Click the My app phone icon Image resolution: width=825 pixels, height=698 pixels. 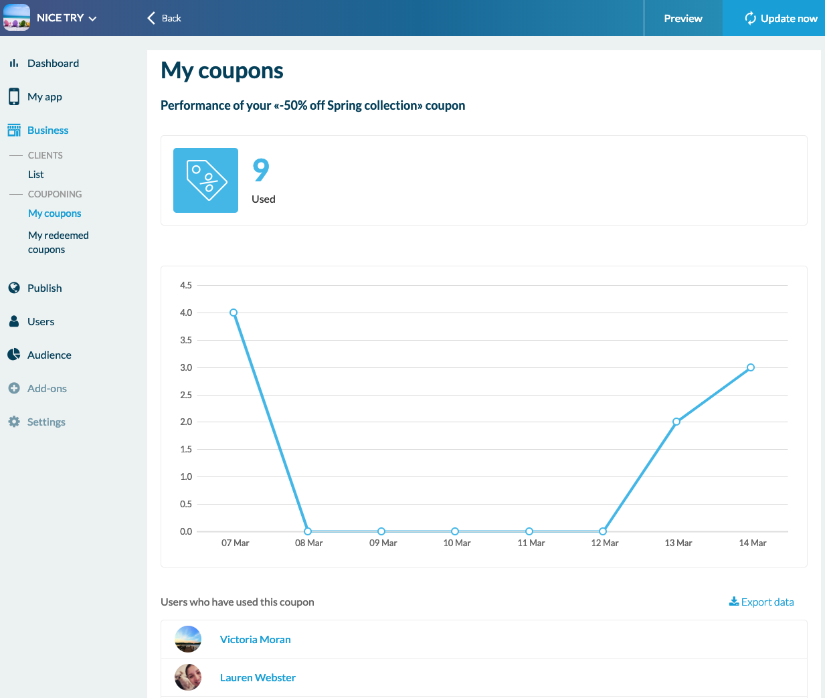(x=14, y=96)
